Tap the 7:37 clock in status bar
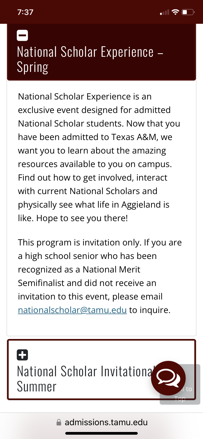This screenshot has width=203, height=439. click(x=25, y=12)
